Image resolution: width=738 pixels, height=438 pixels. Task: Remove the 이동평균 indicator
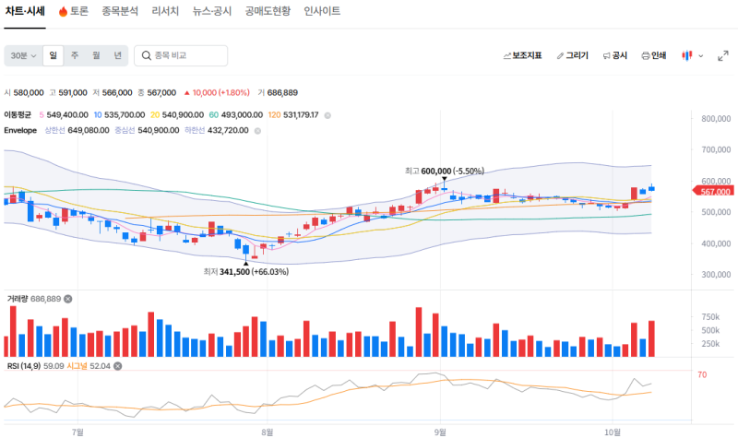tap(327, 115)
